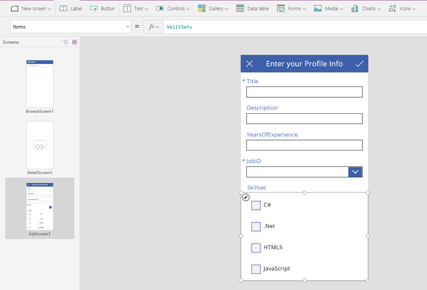Click the checkmark submit icon in header
This screenshot has height=290, width=427.
pyautogui.click(x=359, y=64)
